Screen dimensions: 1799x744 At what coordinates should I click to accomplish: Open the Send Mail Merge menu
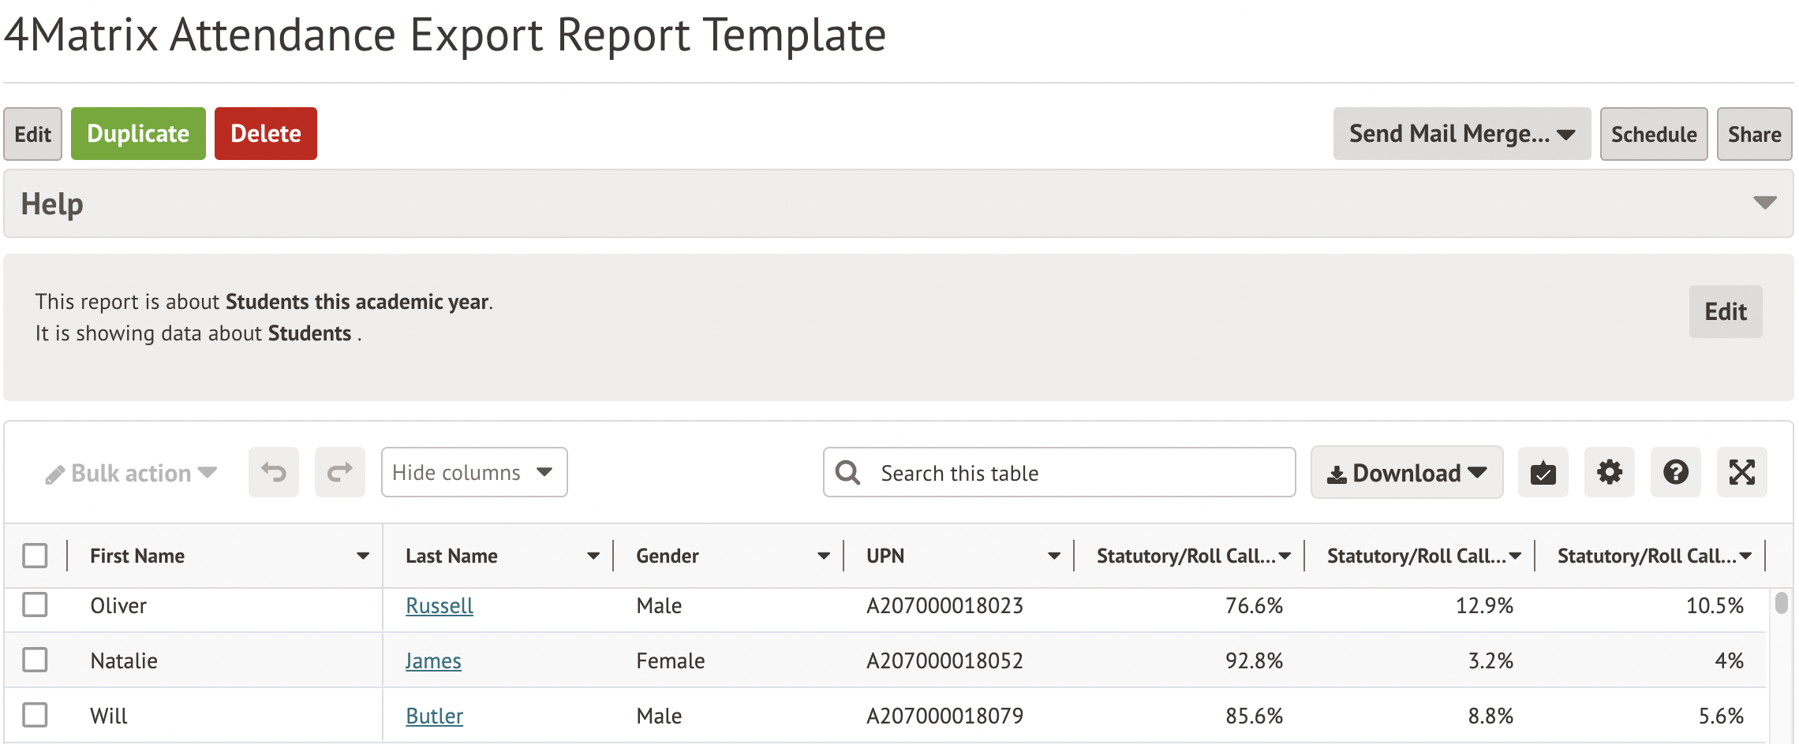click(1461, 134)
